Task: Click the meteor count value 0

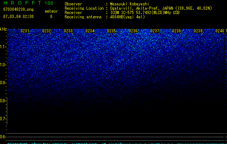Action: click(51, 17)
